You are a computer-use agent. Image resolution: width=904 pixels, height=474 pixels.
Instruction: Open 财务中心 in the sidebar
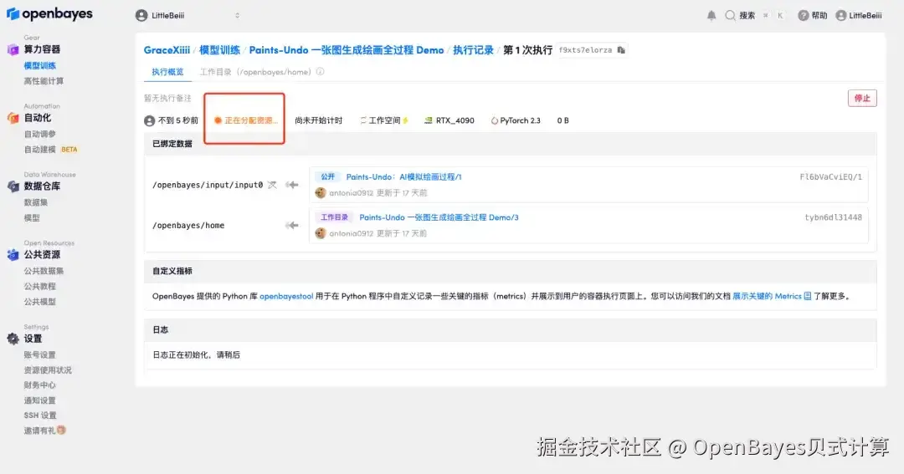[x=40, y=385]
